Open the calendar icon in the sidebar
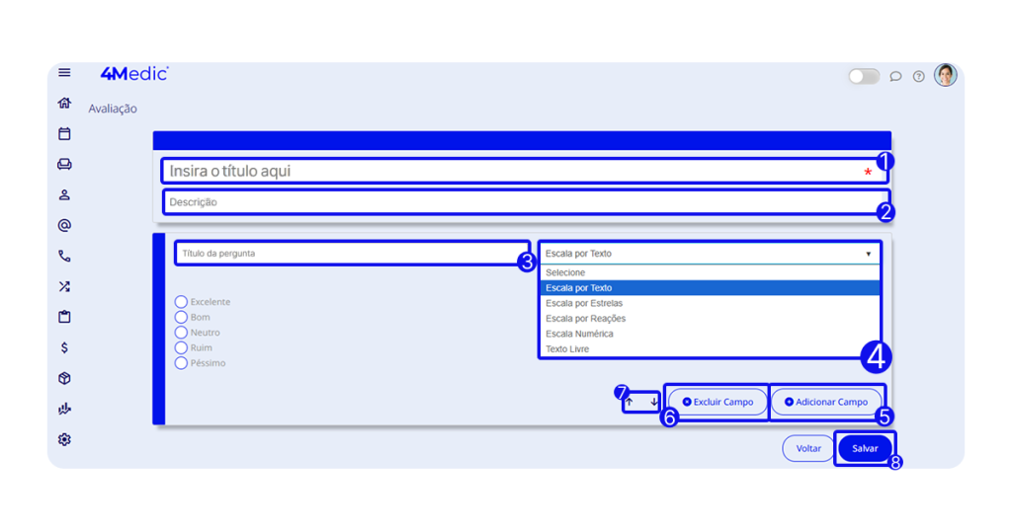 point(64,133)
